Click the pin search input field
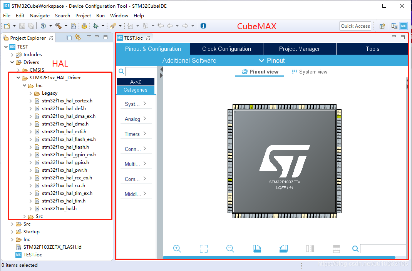 pyautogui.click(x=383, y=248)
